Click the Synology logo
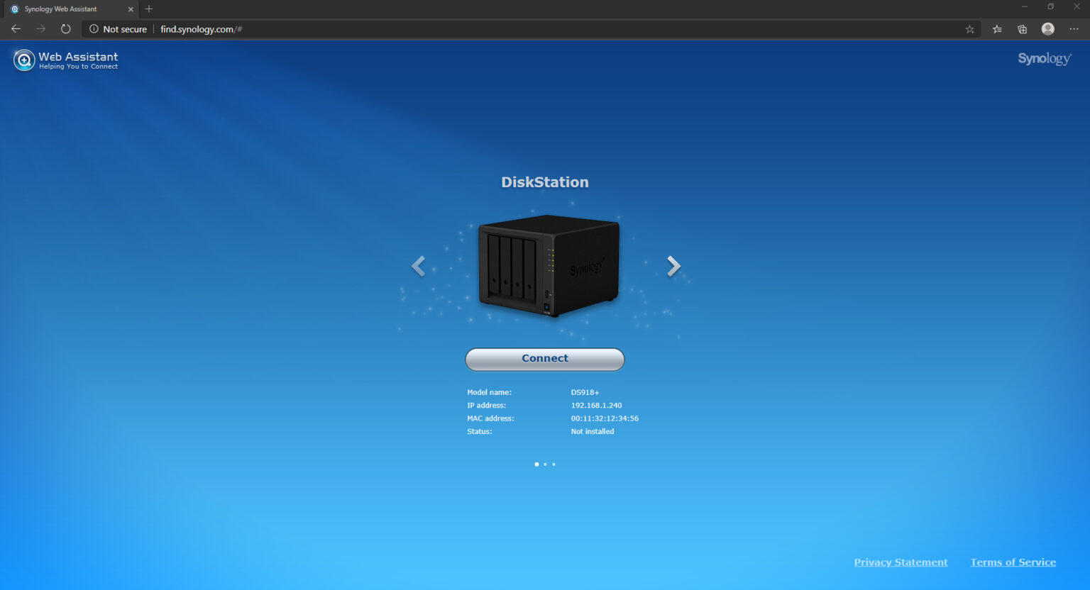The width and height of the screenshot is (1090, 590). (x=1043, y=59)
